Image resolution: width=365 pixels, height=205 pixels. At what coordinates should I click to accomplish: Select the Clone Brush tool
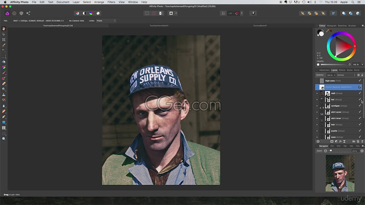coord(4,94)
